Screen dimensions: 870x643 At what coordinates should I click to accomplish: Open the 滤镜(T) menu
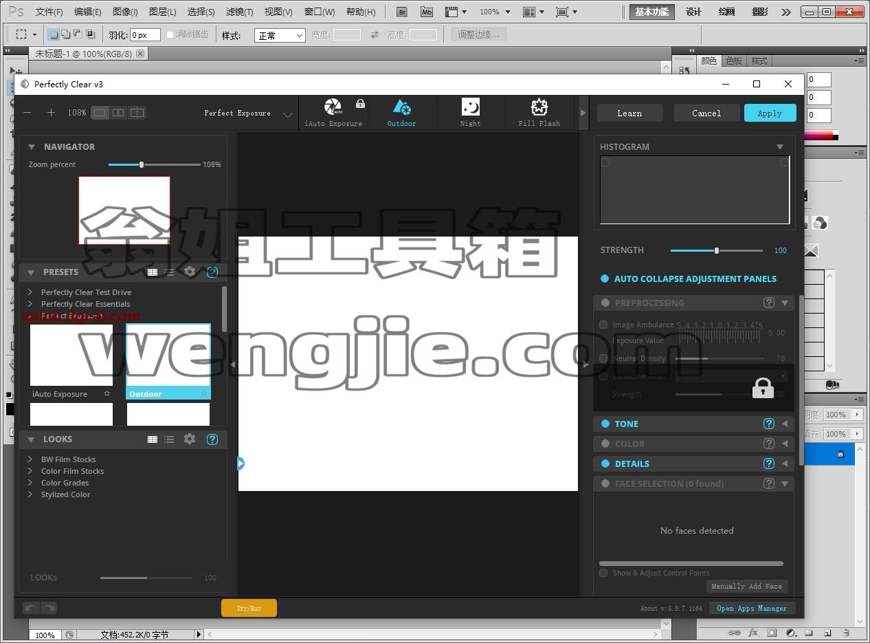[x=239, y=12]
